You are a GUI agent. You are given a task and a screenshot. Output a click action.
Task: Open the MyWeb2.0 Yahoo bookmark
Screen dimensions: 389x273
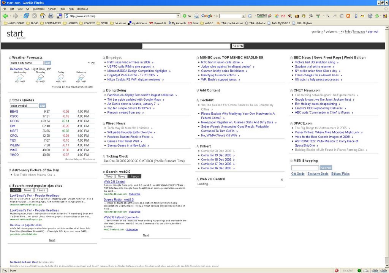coord(157,23)
